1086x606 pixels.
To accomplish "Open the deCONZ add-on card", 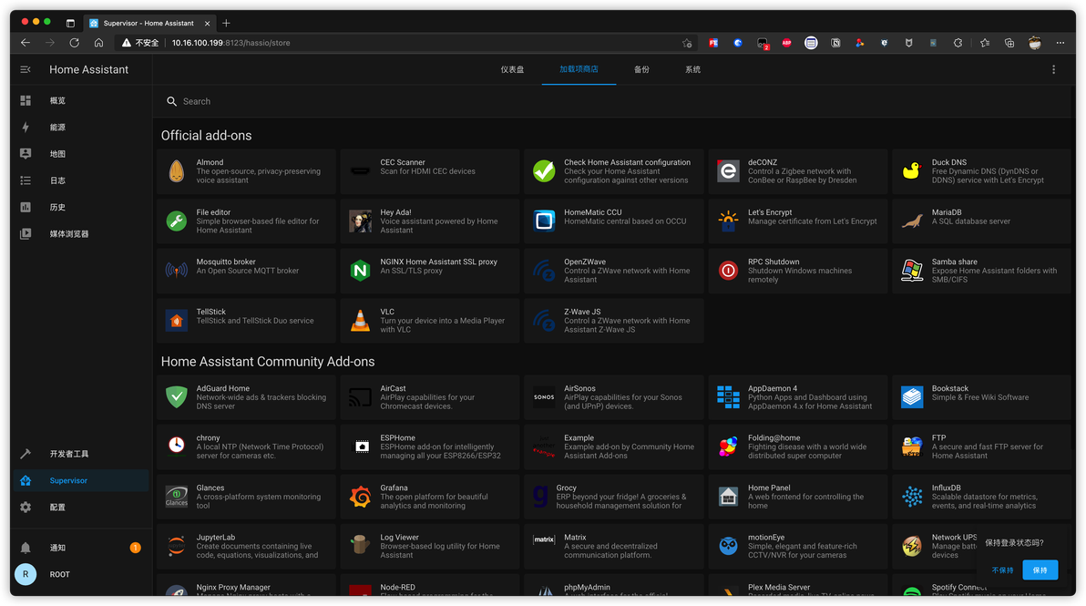I will pyautogui.click(x=798, y=171).
